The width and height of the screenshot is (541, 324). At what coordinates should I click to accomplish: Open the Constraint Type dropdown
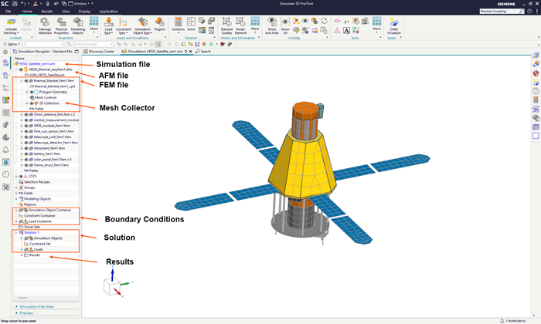tap(123, 32)
